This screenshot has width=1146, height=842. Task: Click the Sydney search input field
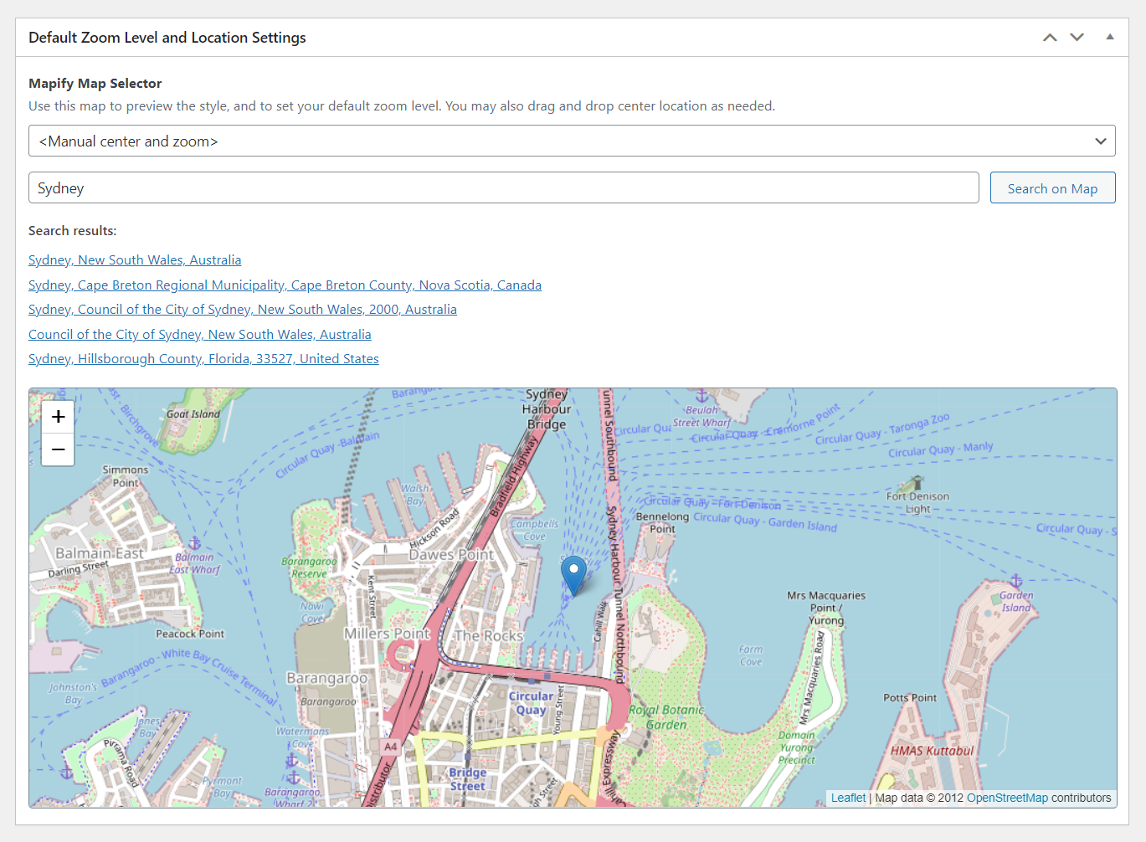point(504,187)
